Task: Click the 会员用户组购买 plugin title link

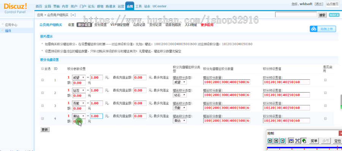Action: coord(51,25)
